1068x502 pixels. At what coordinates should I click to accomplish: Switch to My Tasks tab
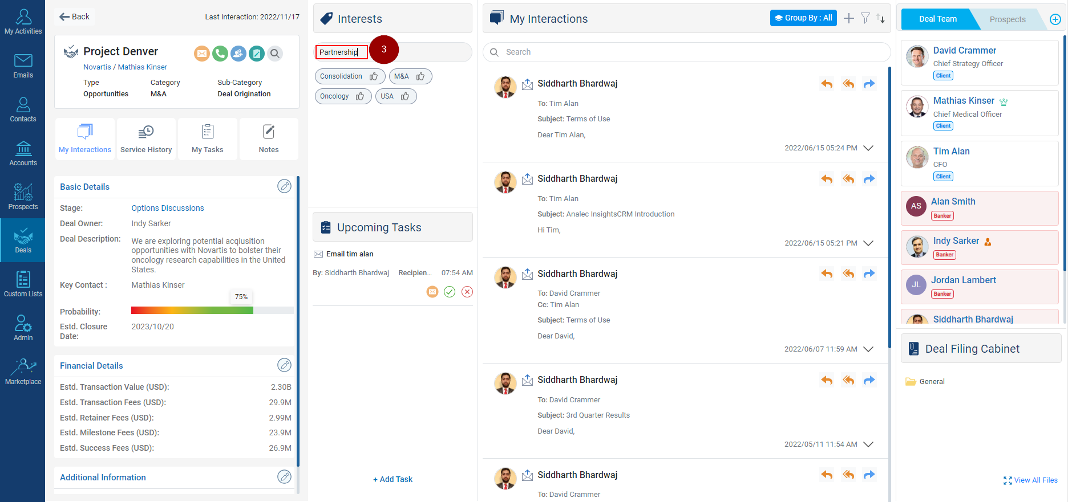208,139
